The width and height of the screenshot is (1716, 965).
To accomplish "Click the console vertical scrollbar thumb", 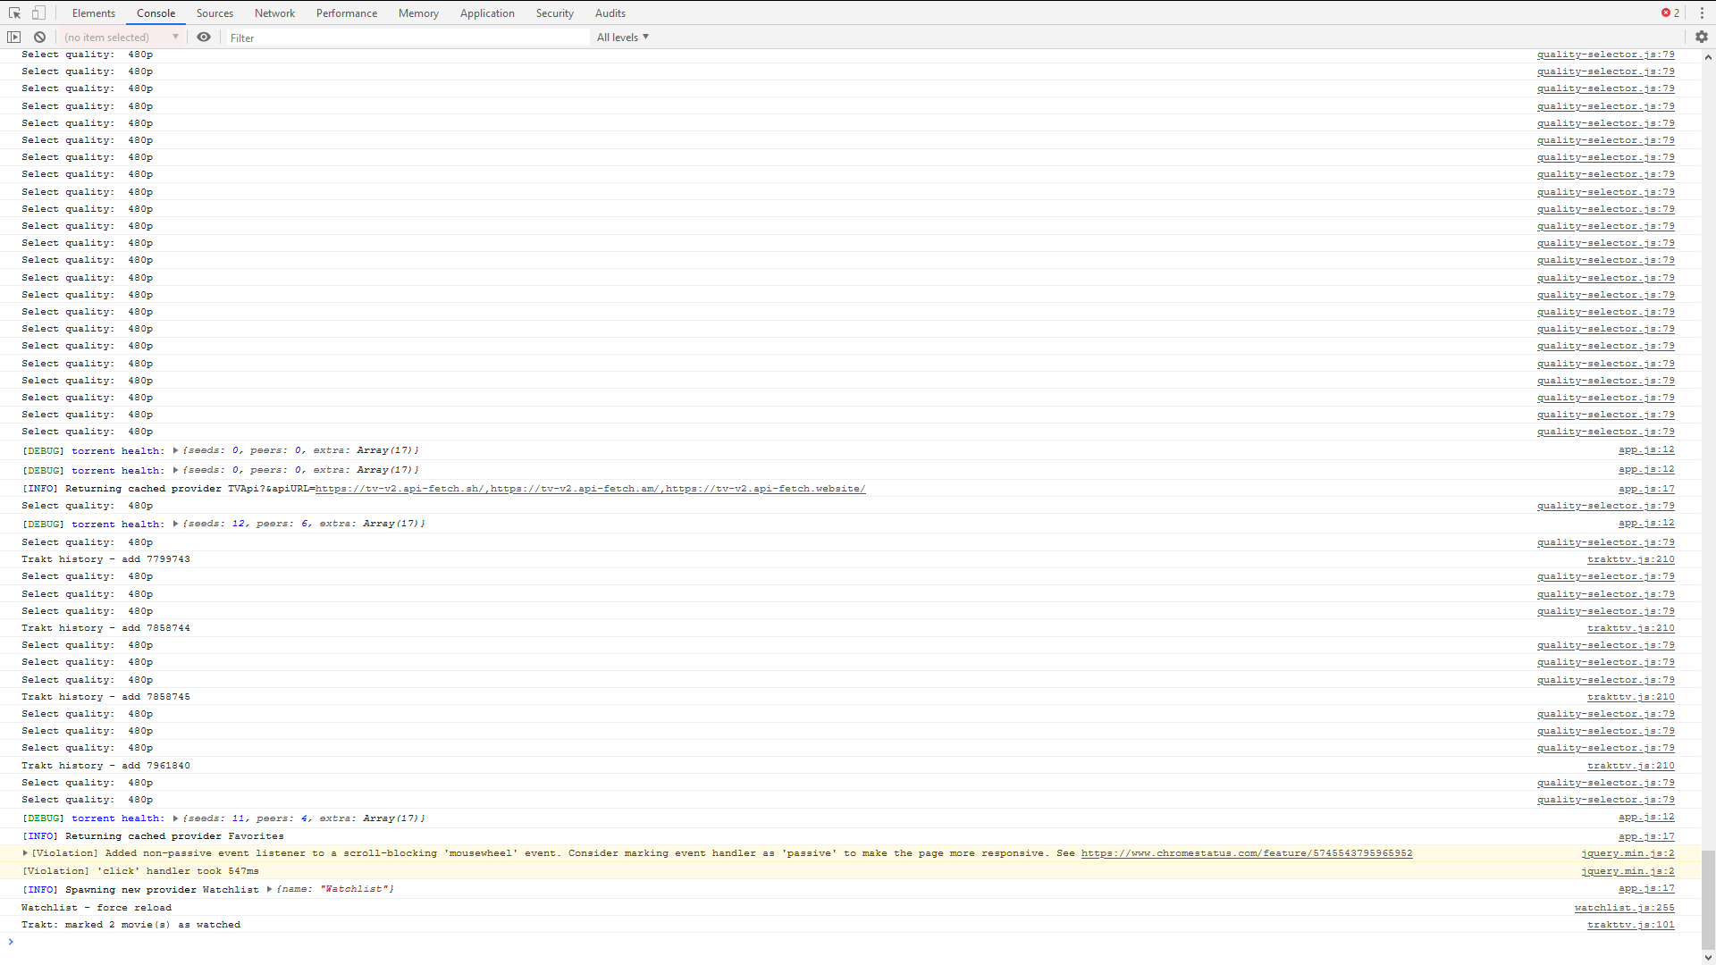I will 1708,900.
